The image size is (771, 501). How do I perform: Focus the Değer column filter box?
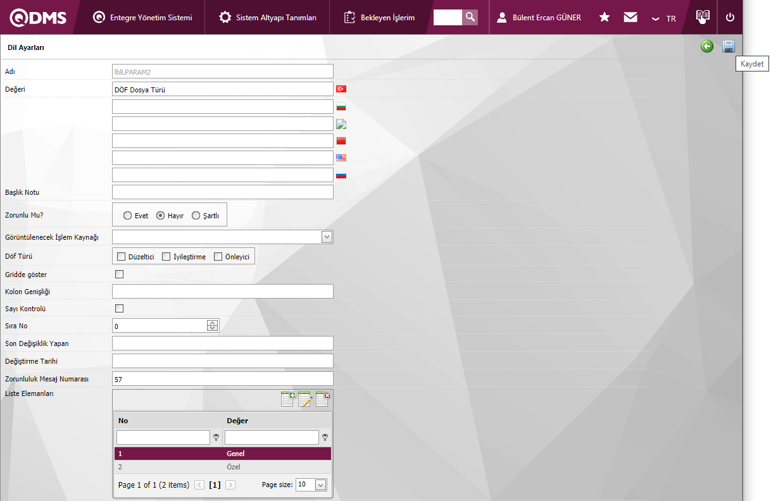coord(272,438)
